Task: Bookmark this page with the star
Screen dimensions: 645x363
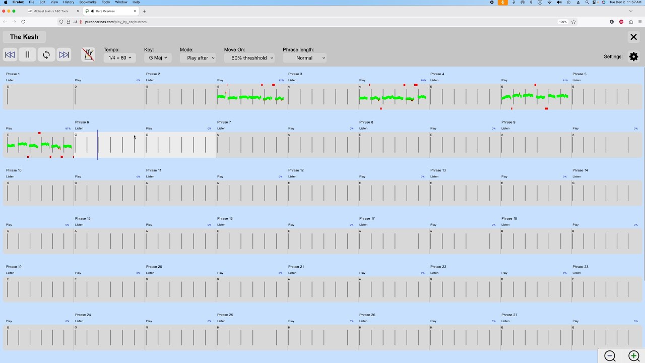Action: click(573, 22)
